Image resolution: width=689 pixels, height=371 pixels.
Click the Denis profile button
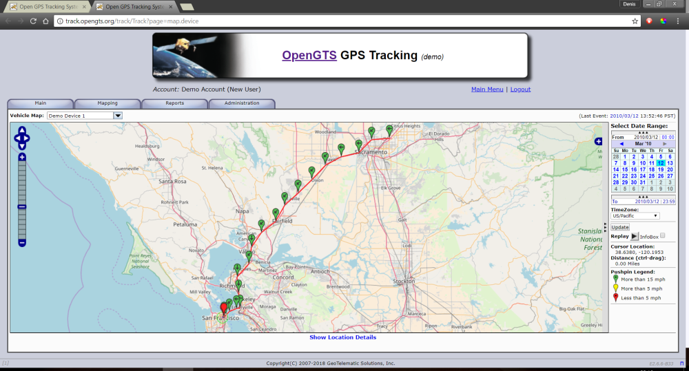pos(629,4)
